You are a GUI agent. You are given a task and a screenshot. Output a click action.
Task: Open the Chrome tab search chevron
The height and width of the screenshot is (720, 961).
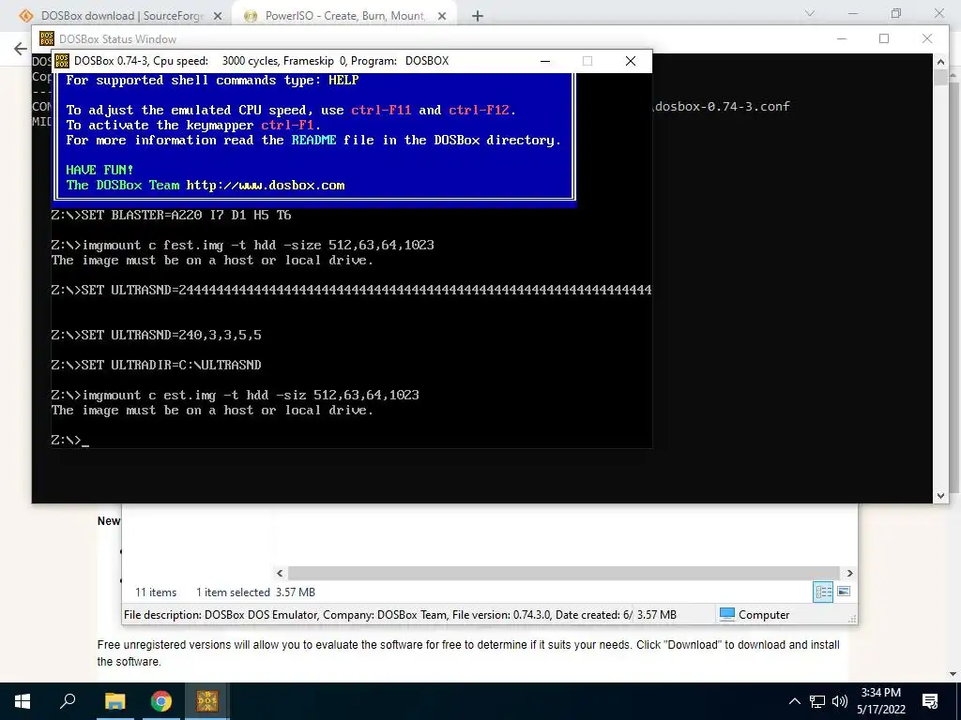click(x=810, y=13)
